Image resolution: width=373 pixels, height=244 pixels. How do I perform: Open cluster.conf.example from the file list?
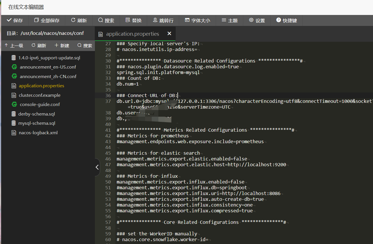click(x=40, y=95)
